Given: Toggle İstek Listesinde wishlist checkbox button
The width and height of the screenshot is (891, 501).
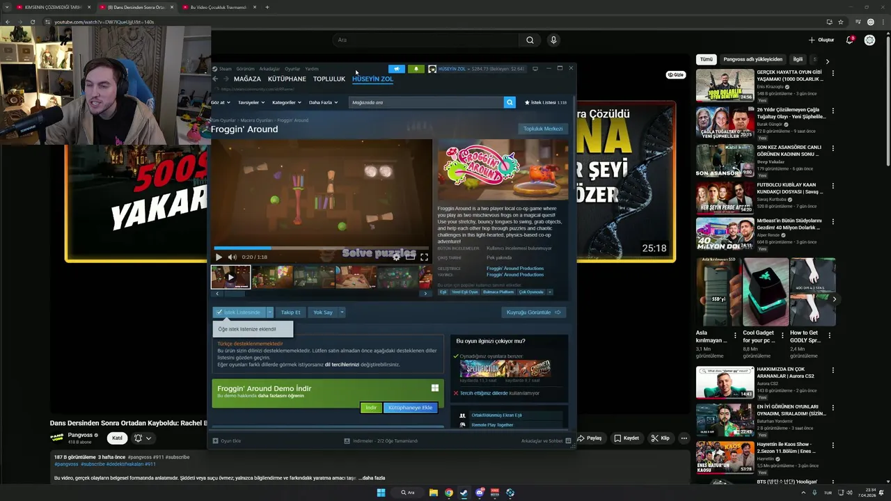Looking at the screenshot, I should coord(239,312).
